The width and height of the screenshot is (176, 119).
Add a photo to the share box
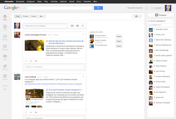72,26
